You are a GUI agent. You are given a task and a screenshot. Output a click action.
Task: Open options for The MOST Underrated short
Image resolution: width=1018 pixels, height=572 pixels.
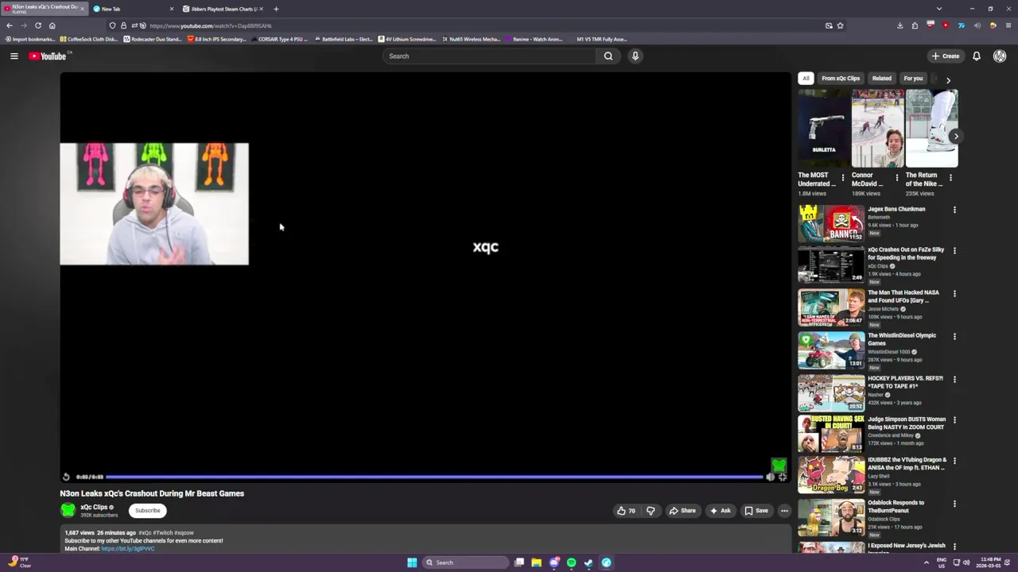coord(843,178)
